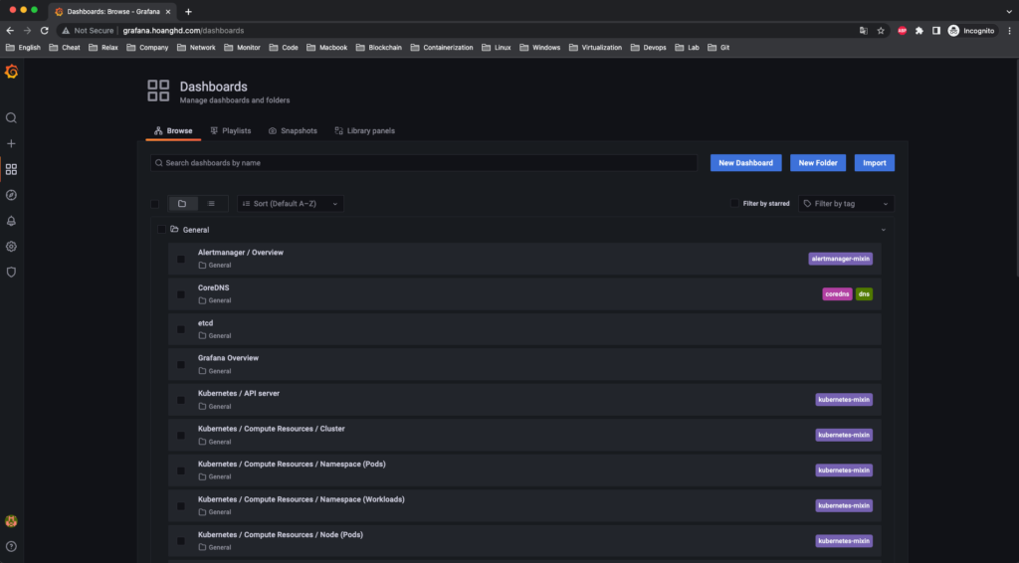Click the browser back arrow
Screen dimensions: 1019x563
coord(10,31)
